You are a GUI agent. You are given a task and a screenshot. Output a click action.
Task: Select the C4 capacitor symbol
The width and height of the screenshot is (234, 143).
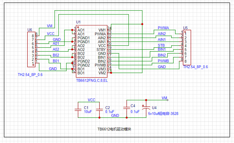126,108
